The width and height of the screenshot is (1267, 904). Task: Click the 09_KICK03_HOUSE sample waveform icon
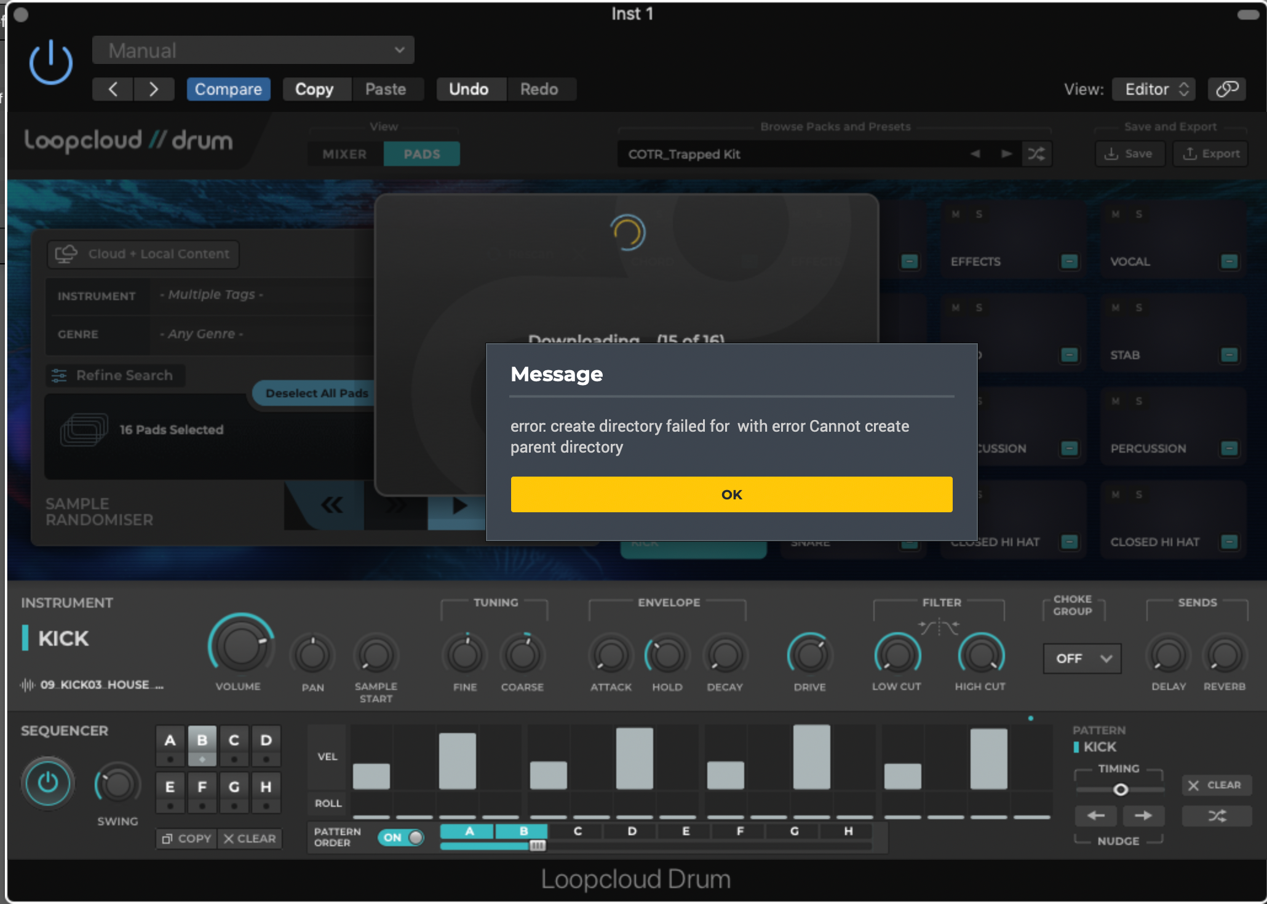28,685
